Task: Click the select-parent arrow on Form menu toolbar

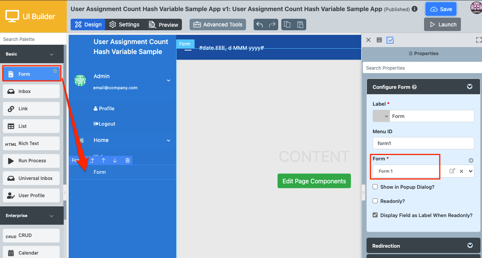Action: (92, 160)
